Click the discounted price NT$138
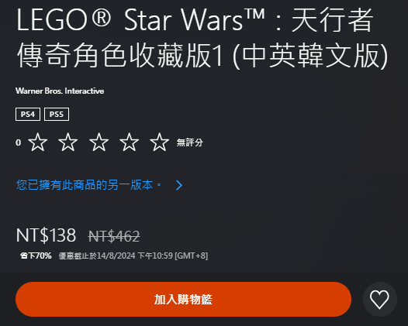408x326 pixels. [46, 235]
